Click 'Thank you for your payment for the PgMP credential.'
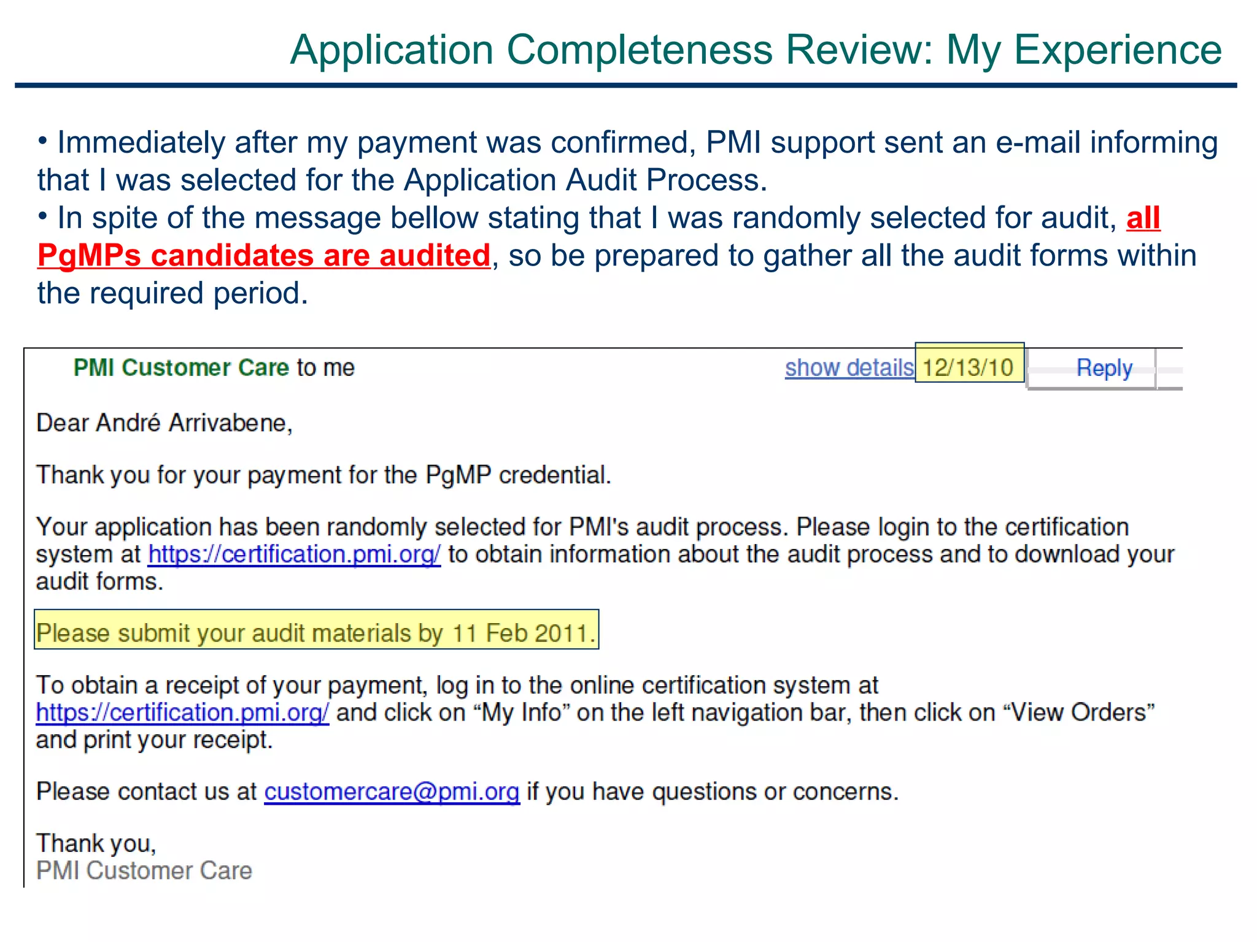The image size is (1257, 942). pos(323,475)
